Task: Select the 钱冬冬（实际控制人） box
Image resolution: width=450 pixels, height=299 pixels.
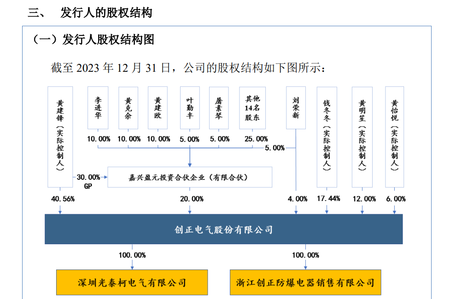Action: coord(327,137)
